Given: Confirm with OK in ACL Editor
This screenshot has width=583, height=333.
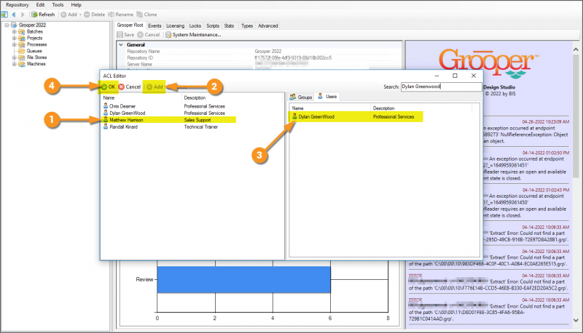Looking at the screenshot, I should [x=108, y=87].
